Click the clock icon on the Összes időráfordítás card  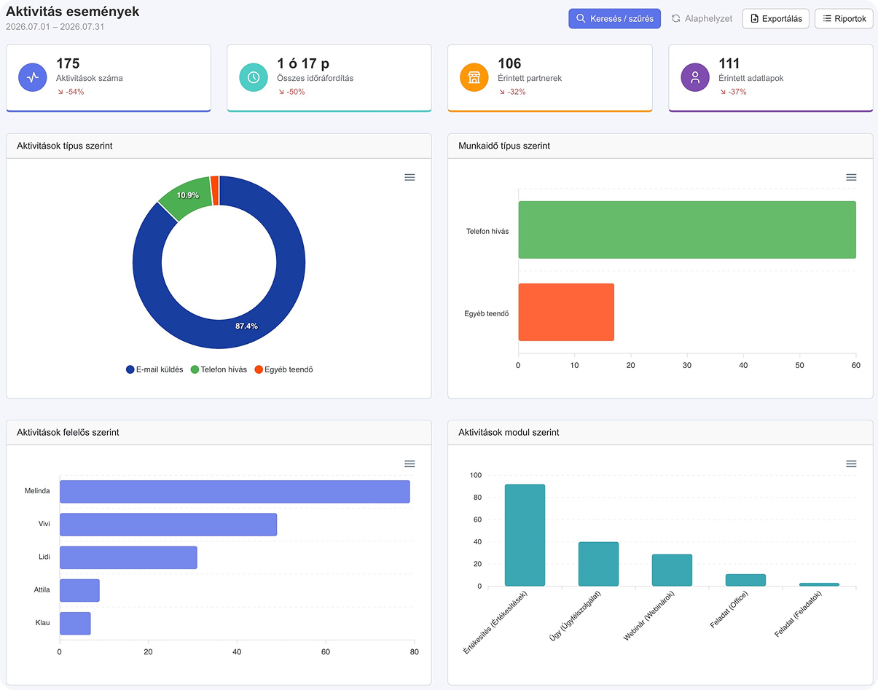(254, 77)
